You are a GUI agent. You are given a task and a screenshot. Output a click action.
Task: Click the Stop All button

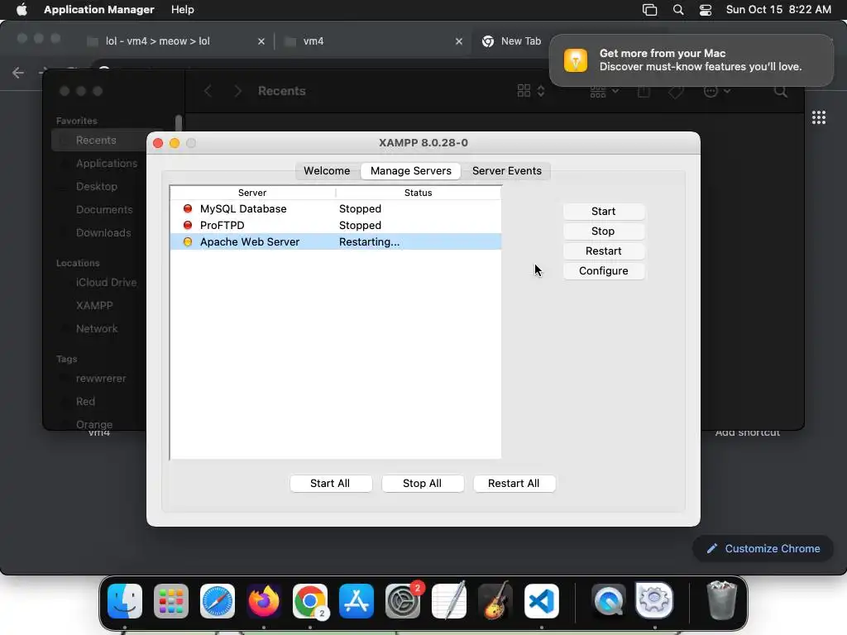tap(423, 483)
